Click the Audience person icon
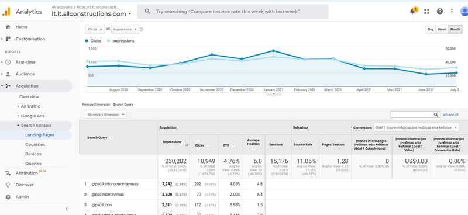This screenshot has width=468, height=215. [8, 74]
